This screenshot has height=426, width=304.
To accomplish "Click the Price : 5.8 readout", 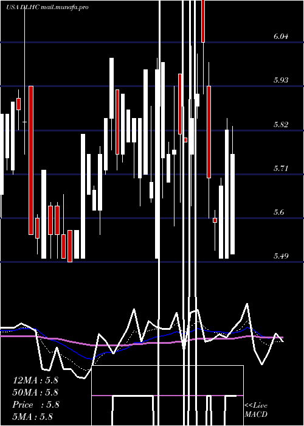I will [36, 405].
